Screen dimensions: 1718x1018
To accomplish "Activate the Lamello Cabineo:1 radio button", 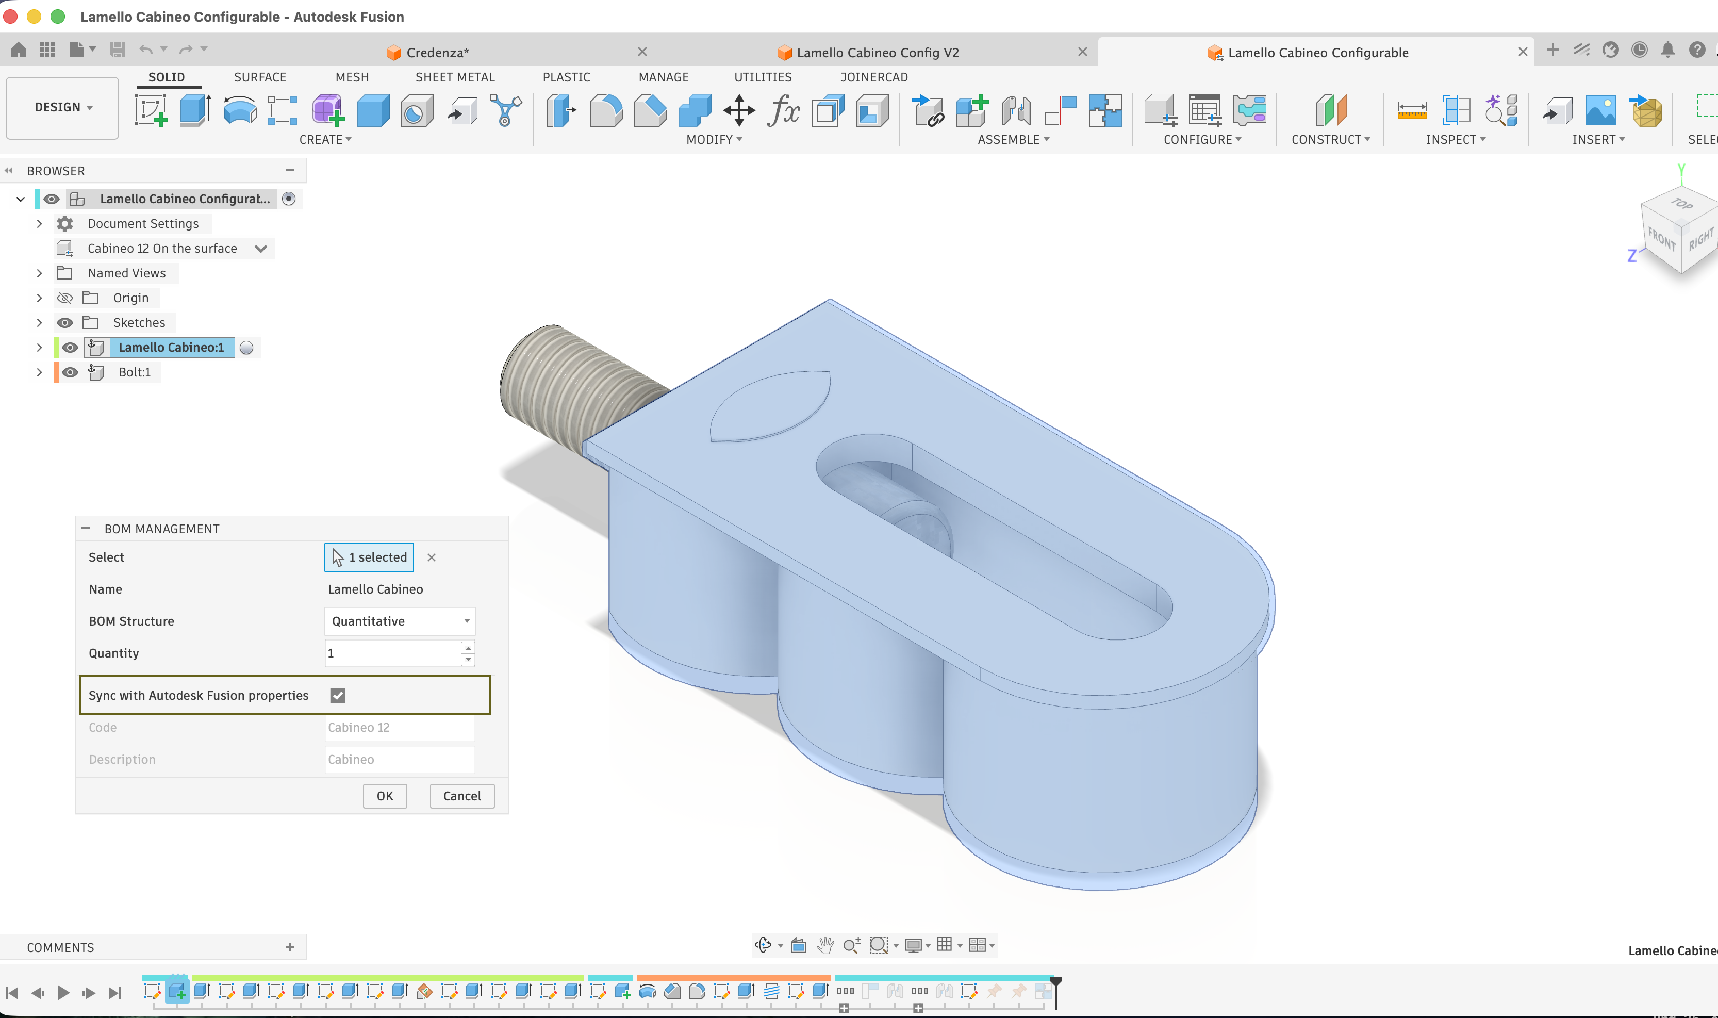I will click(246, 348).
